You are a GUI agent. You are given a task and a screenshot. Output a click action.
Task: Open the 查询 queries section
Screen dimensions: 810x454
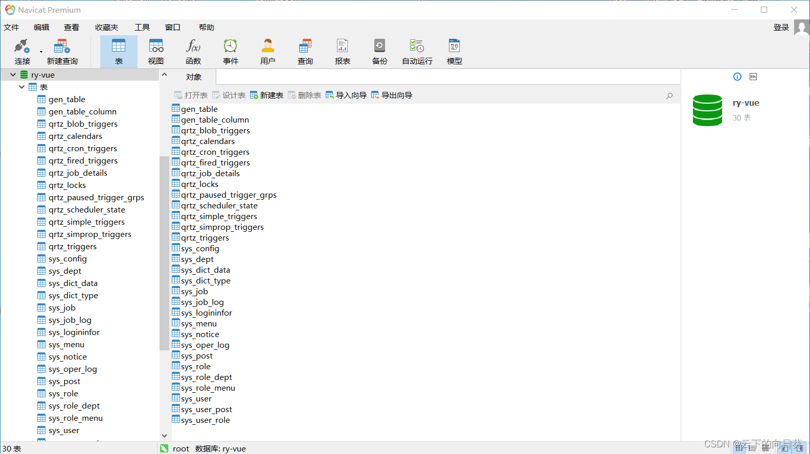pos(305,52)
